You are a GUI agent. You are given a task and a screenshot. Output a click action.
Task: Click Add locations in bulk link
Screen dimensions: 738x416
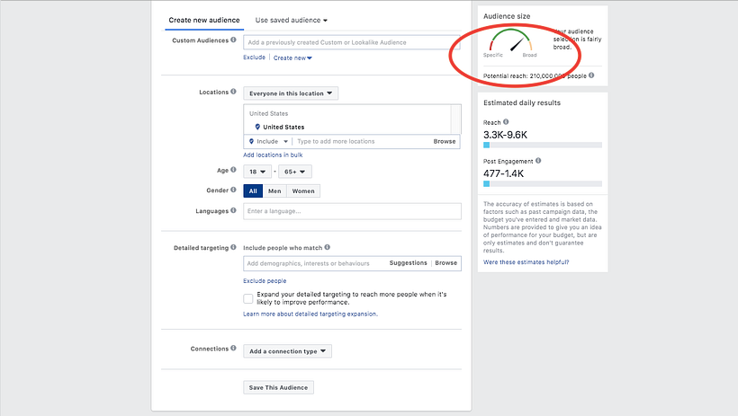pos(273,155)
